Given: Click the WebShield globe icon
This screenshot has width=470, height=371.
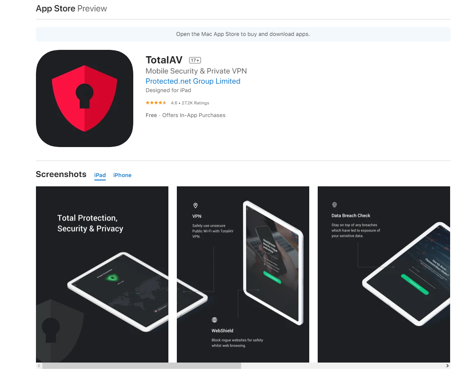Looking at the screenshot, I should (x=214, y=320).
